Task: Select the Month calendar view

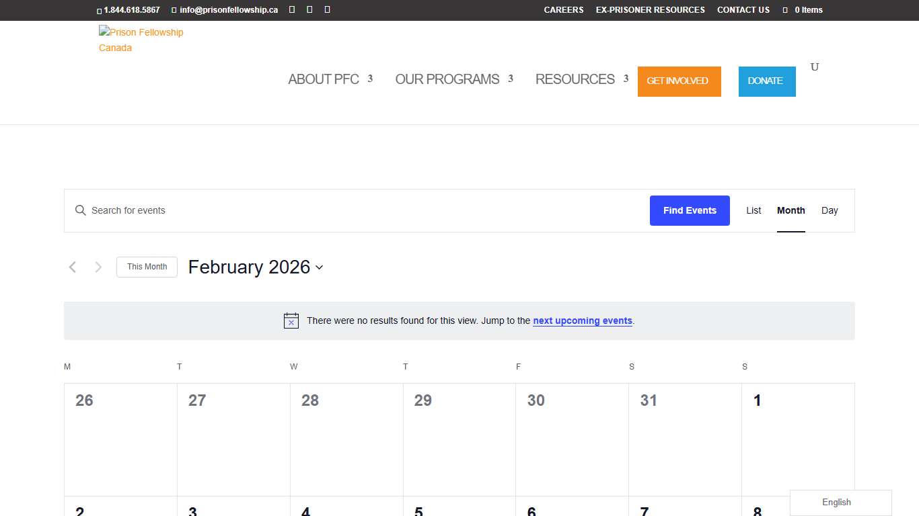Action: click(791, 210)
